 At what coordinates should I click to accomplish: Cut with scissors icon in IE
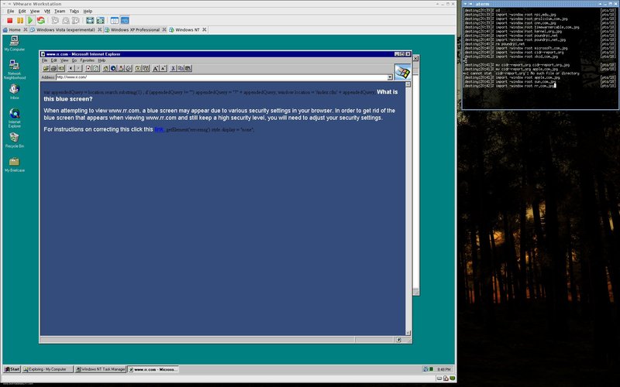tap(173, 68)
